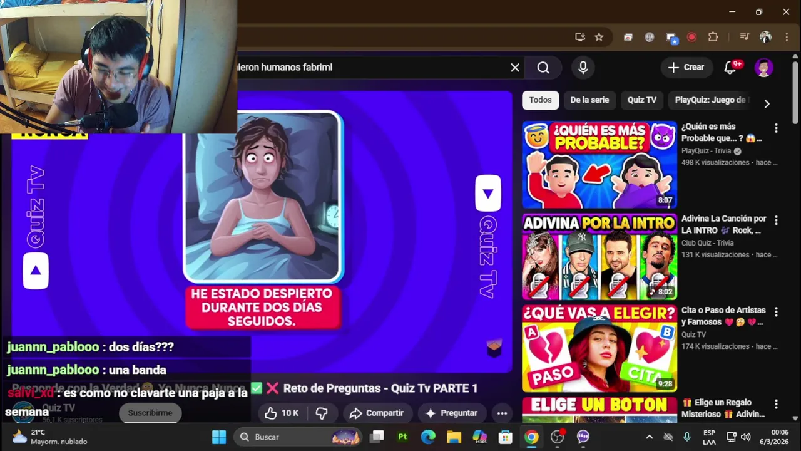Show more filter chips with right arrow
Viewport: 801px width, 451px height.
767,103
